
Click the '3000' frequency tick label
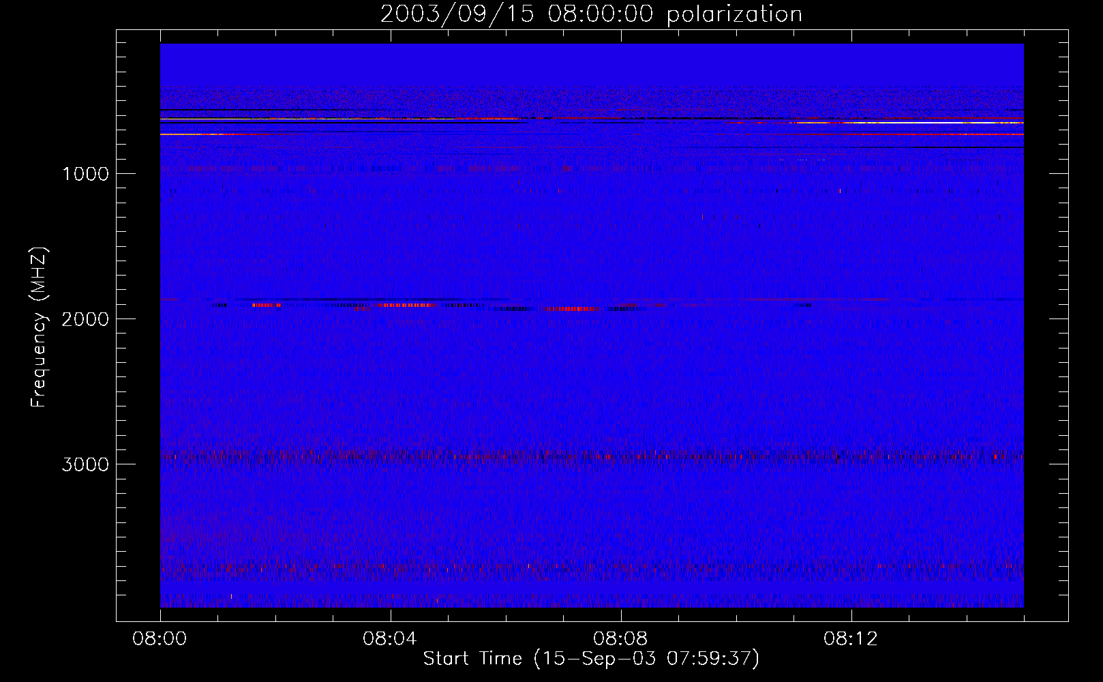click(85, 464)
